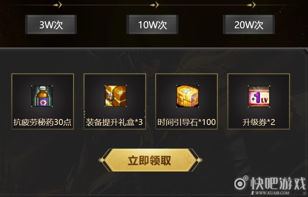Click the arrow marker above 20W次
This screenshot has height=197, width=308.
[251, 5]
